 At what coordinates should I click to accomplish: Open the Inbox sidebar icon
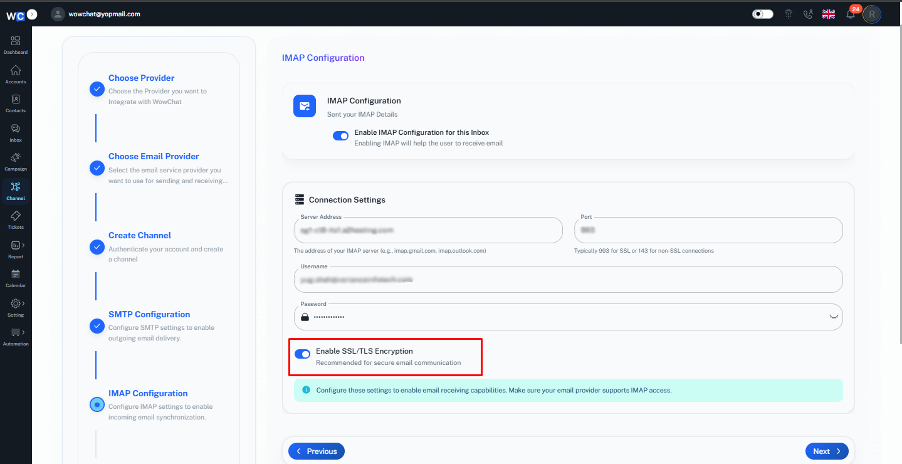[16, 133]
